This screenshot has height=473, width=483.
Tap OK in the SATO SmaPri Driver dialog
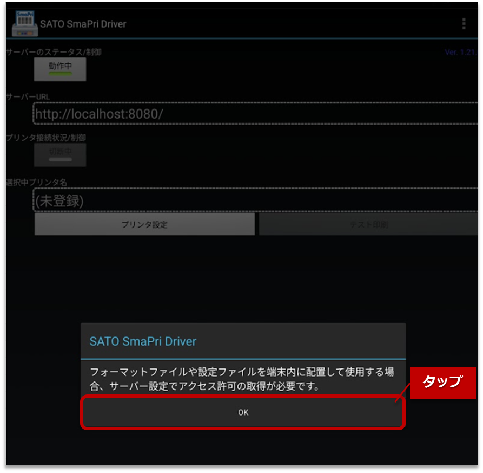click(243, 412)
